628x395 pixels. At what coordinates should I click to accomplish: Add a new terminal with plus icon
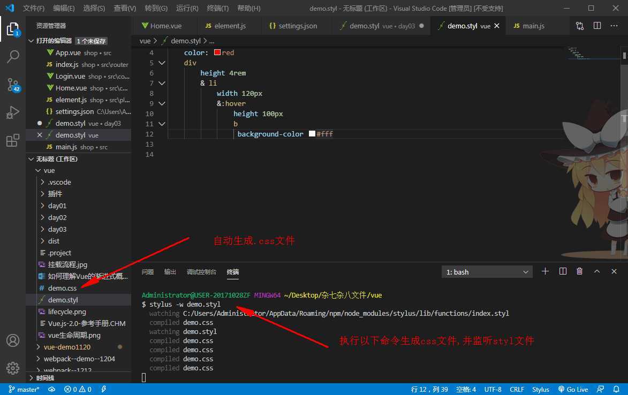click(545, 272)
